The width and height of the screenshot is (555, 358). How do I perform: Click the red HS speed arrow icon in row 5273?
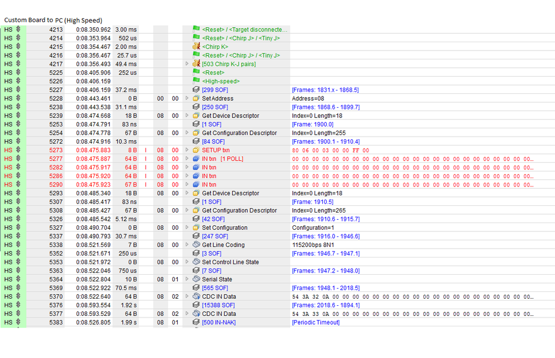(x=18, y=150)
